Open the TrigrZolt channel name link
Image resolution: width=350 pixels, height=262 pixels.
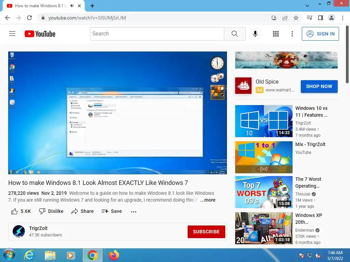click(x=38, y=228)
